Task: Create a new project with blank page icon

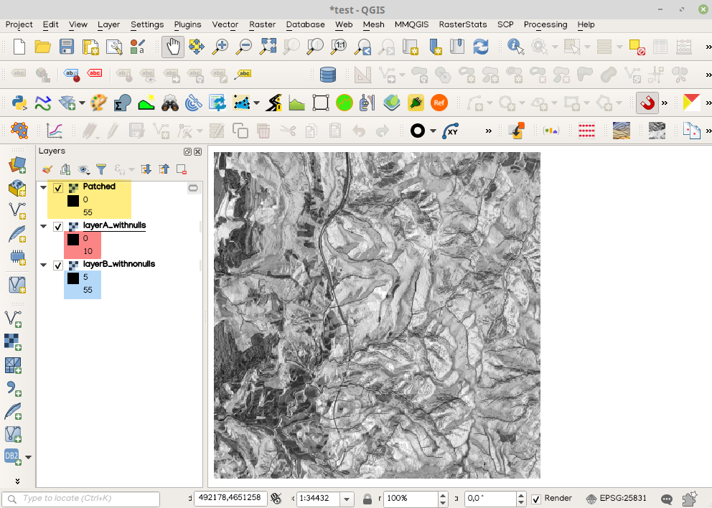Action: coord(19,47)
